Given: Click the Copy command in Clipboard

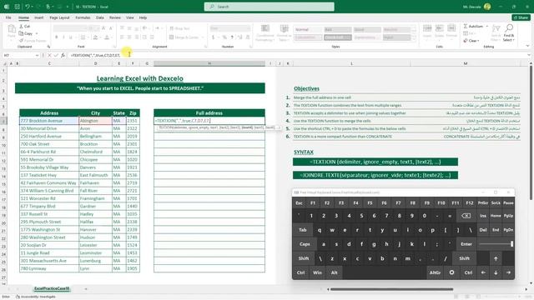Looking at the screenshot, I should (26, 33).
